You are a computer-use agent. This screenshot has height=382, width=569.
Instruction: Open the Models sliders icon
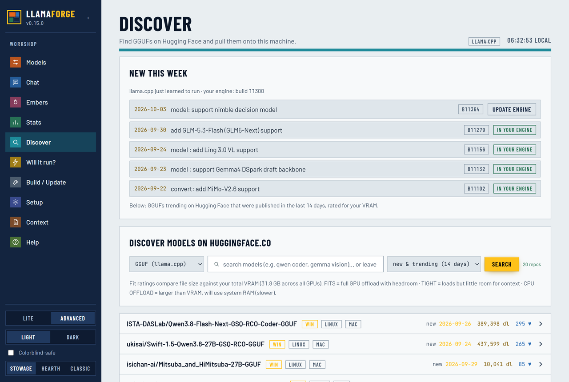pyautogui.click(x=16, y=62)
